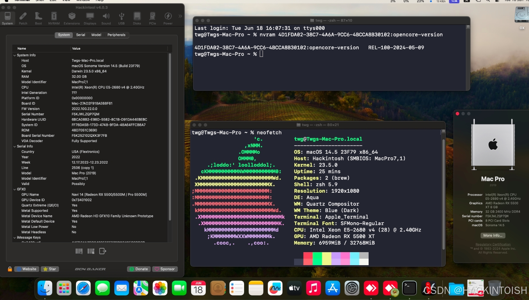Click the export icon below the info table
The image size is (529, 300).
pos(103,251)
